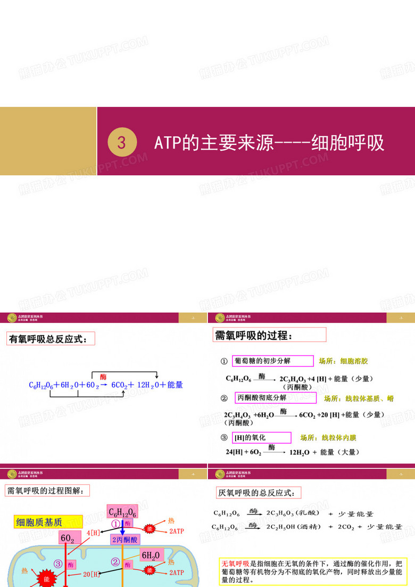Click the pink C6H12O6 box in diagram
415x587 pixels.
pos(122,512)
